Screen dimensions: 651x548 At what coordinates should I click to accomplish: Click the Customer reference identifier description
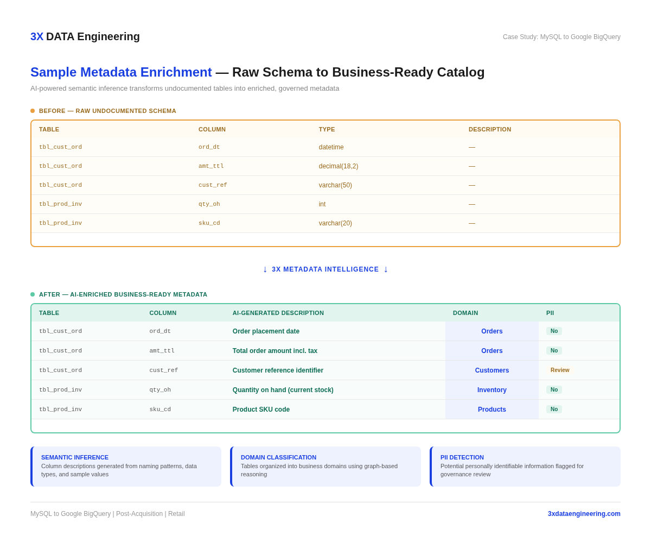tap(278, 370)
